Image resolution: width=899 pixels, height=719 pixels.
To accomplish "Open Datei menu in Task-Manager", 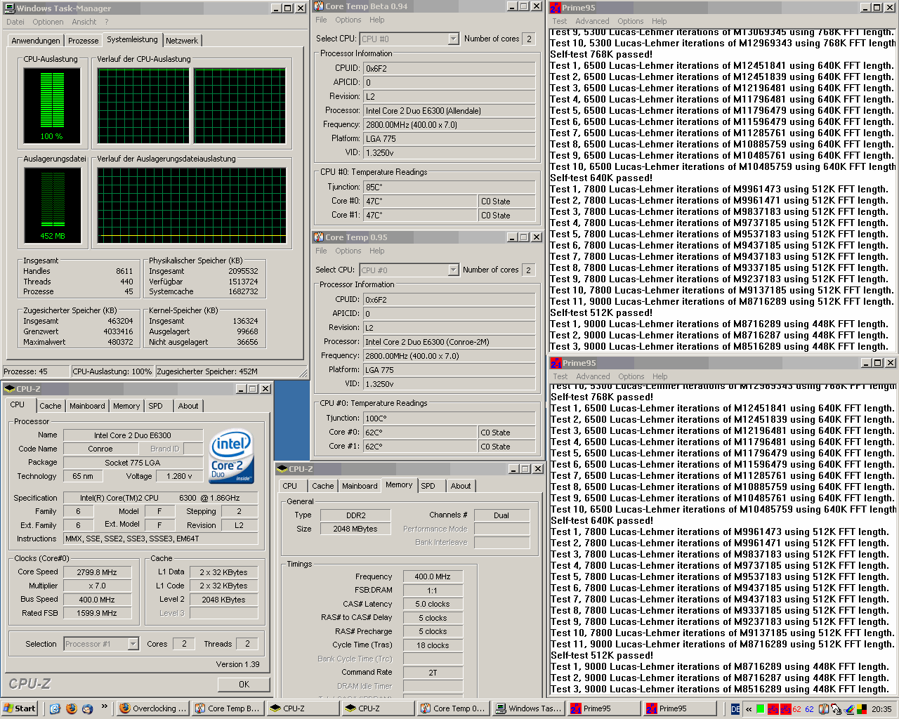I will click(x=15, y=22).
